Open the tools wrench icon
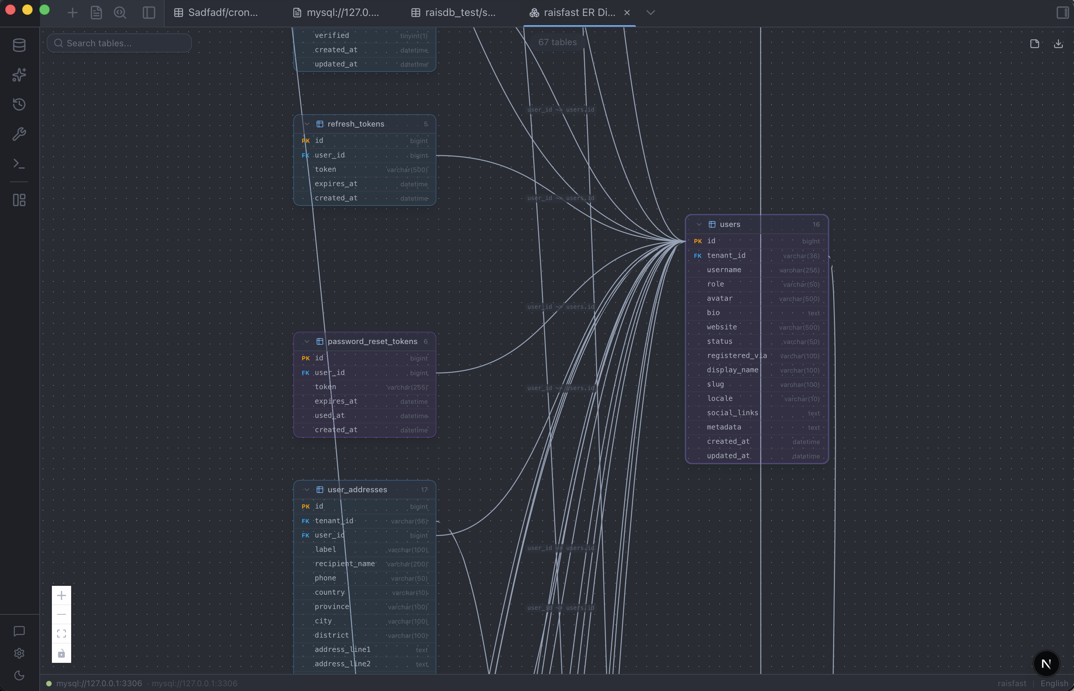 pos(19,134)
